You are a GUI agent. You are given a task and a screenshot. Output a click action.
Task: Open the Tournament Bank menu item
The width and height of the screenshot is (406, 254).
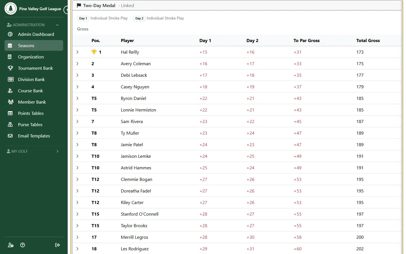click(x=34, y=68)
